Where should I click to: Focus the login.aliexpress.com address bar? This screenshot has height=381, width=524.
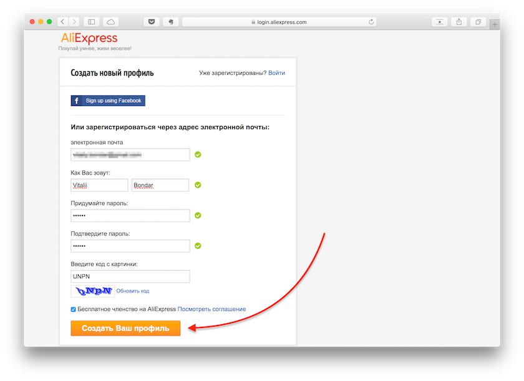tap(279, 22)
